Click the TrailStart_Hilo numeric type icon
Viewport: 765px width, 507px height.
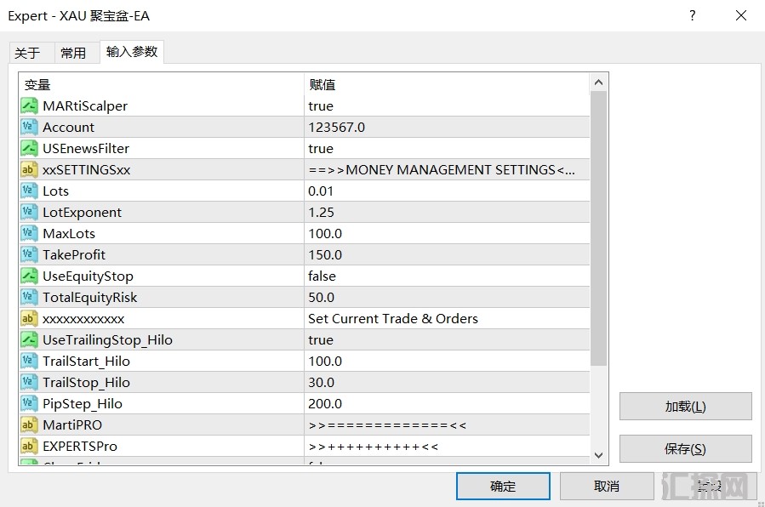click(29, 362)
